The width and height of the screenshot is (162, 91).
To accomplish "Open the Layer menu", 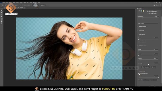I will [14, 3].
